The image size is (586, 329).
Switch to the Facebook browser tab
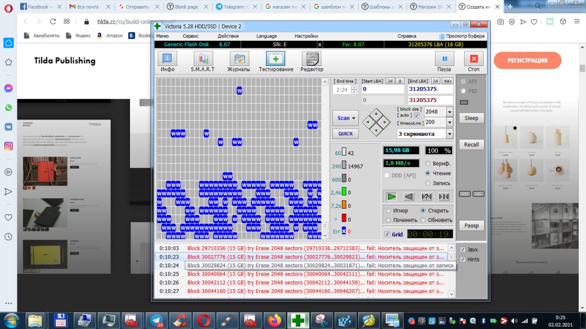[41, 6]
